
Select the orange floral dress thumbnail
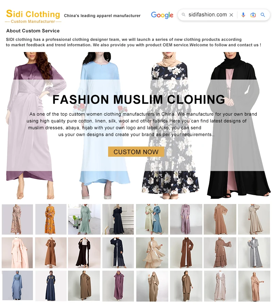coord(51,219)
